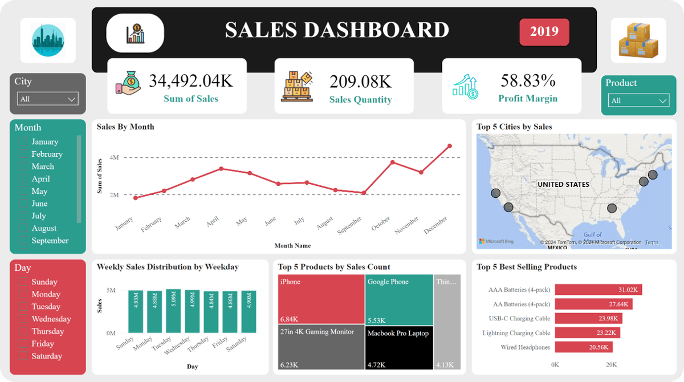The width and height of the screenshot is (684, 382).
Task: Click the sales chart icon in header
Action: click(135, 33)
